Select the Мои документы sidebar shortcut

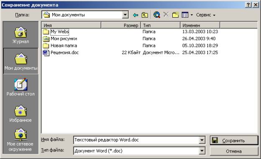pos(21,61)
